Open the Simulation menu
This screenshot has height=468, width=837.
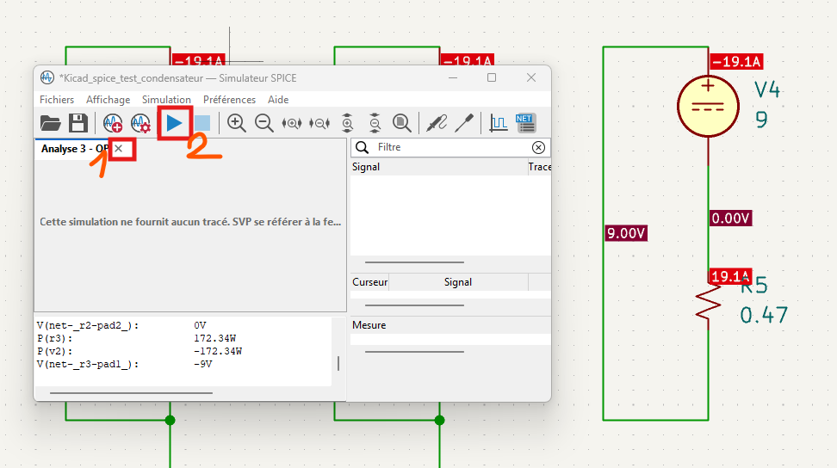coord(166,100)
